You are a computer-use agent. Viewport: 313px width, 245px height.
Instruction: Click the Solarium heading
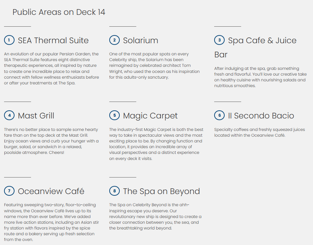pos(140,40)
